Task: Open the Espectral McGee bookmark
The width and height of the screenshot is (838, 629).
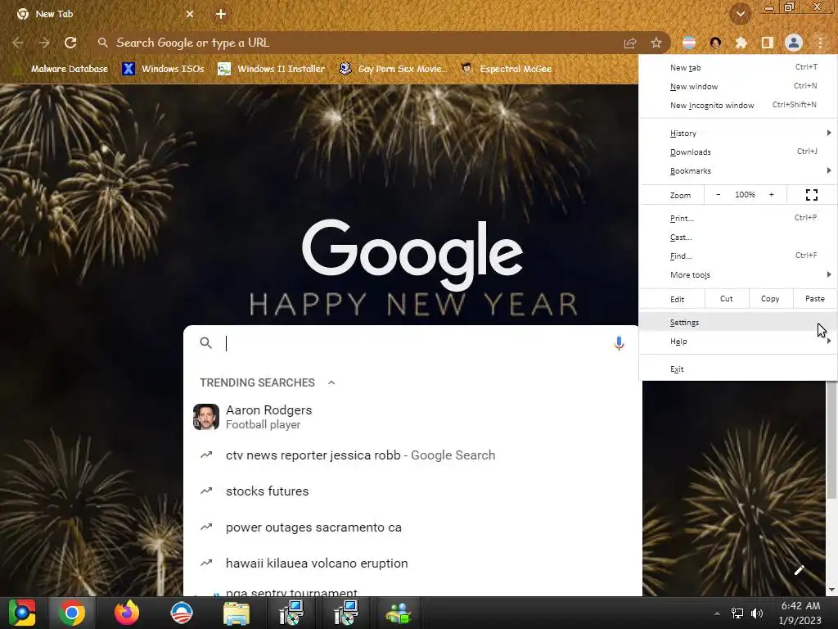Action: [x=507, y=69]
